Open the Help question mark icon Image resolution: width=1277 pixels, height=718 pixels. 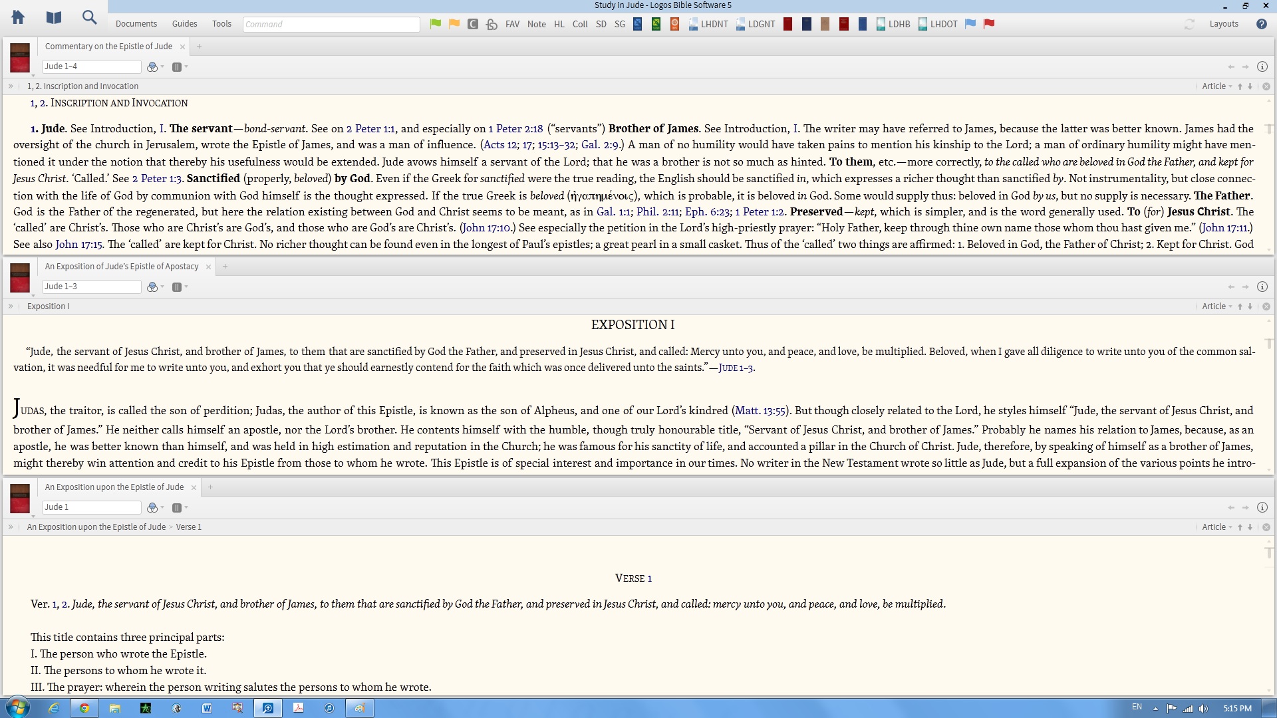(1261, 24)
